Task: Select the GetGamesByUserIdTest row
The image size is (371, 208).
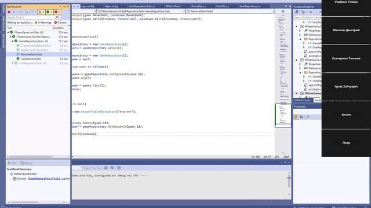Action: [x=38, y=50]
